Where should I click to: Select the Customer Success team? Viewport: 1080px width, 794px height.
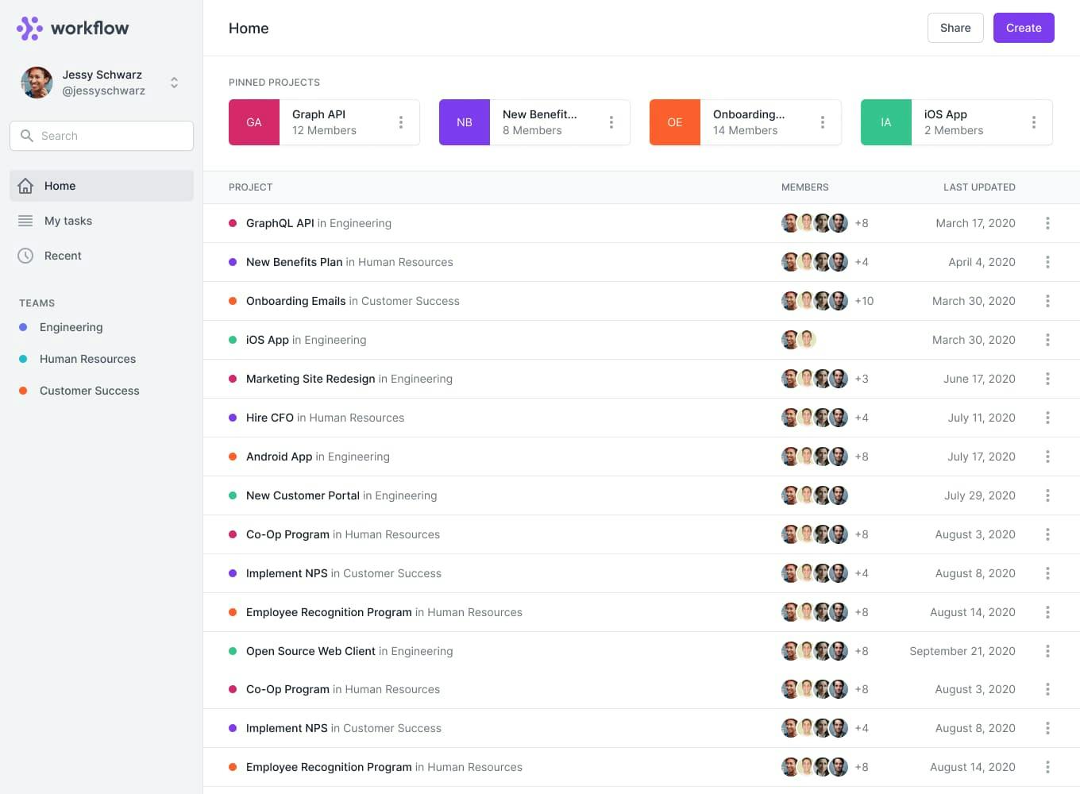click(x=89, y=391)
